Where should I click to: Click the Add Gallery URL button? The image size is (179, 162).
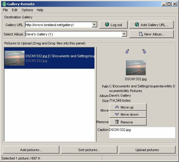[151, 25]
